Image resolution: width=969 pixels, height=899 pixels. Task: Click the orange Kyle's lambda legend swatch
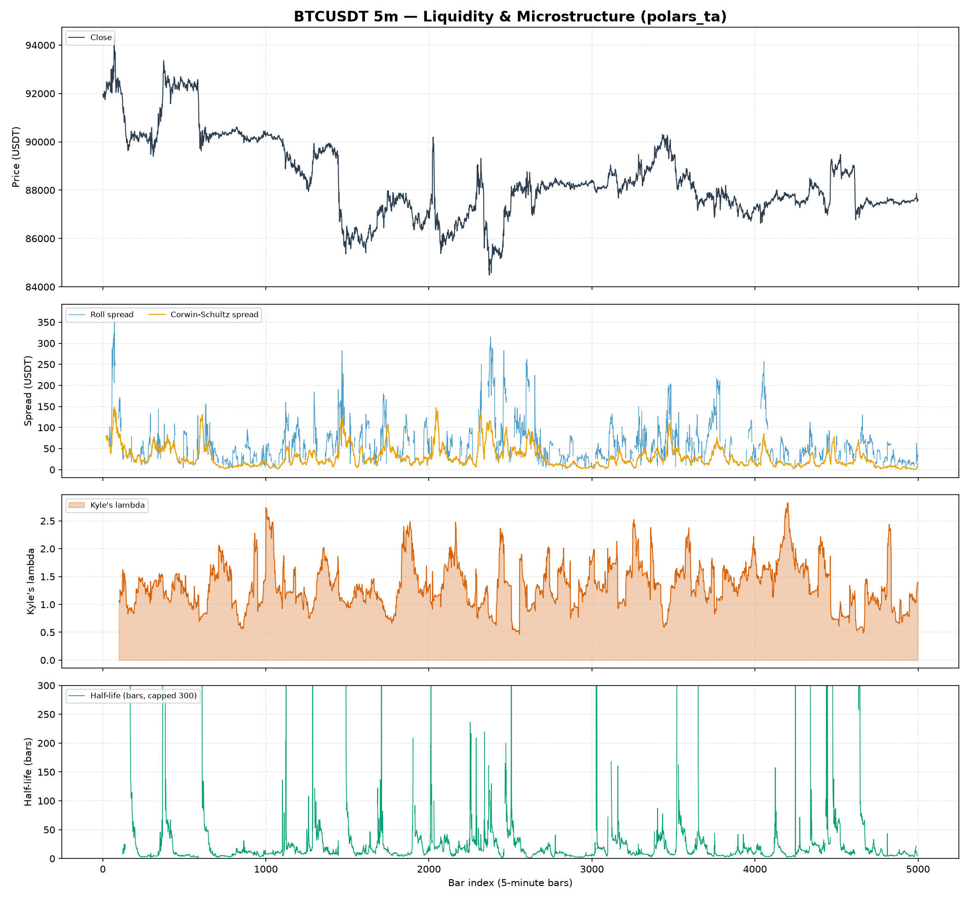click(x=77, y=505)
